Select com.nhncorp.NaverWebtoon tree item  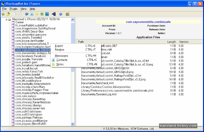click(x=33, y=102)
